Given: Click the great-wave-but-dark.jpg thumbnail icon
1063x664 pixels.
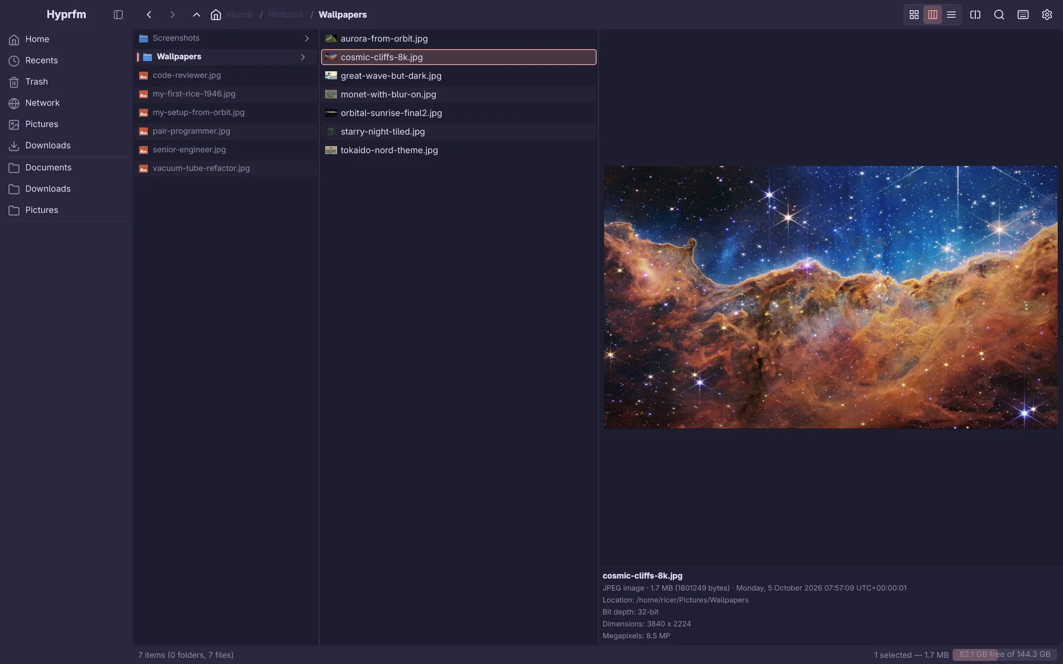Looking at the screenshot, I should pyautogui.click(x=331, y=75).
